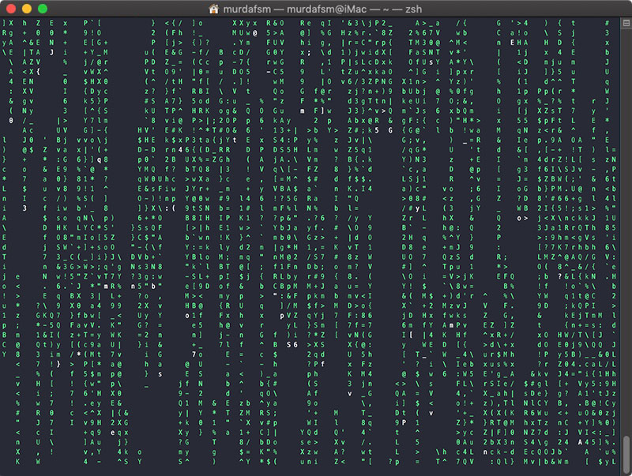Click the white A in A45]%
This screenshot has width=632, height=476.
click(x=581, y=441)
